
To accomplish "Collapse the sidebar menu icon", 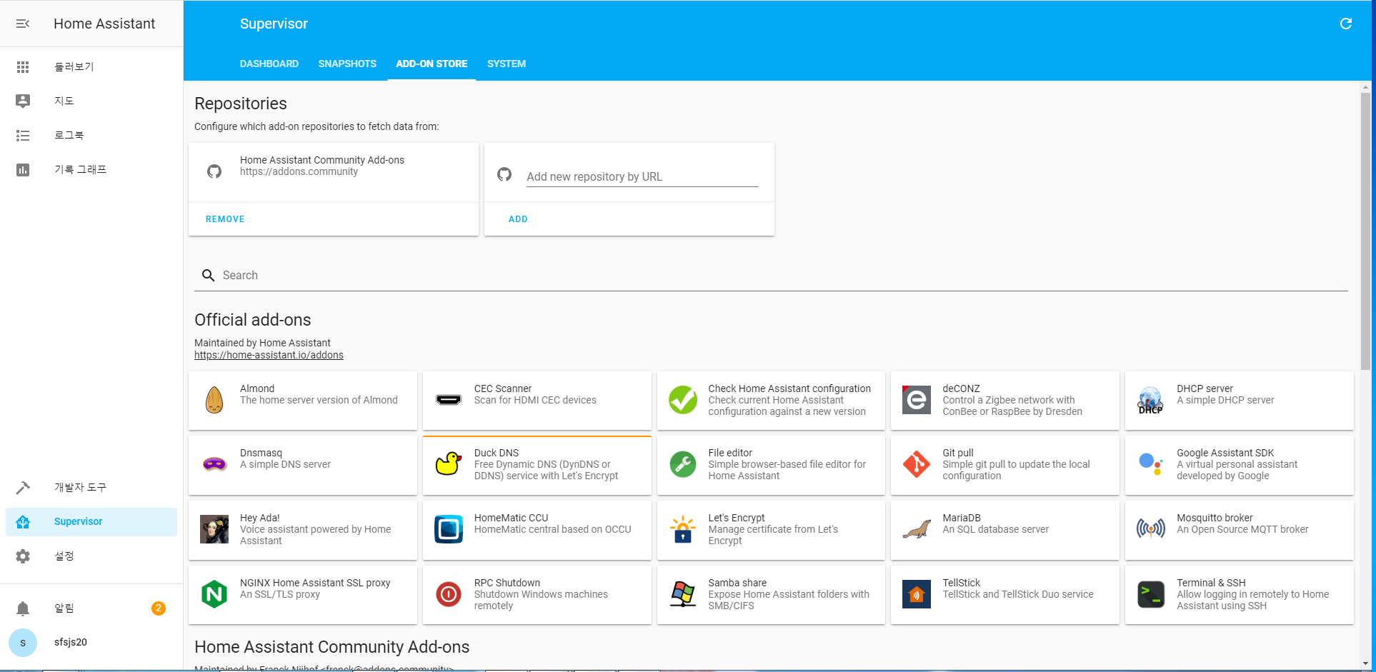I will coord(23,24).
